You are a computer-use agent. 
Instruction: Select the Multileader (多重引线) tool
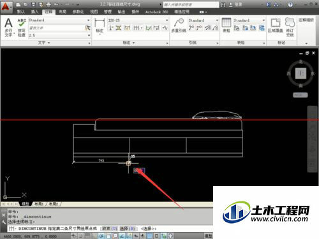(x=179, y=25)
